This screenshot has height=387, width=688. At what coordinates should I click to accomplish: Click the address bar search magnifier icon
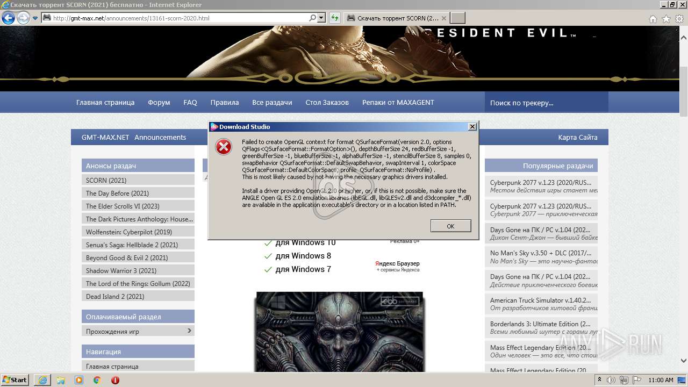[x=313, y=18]
